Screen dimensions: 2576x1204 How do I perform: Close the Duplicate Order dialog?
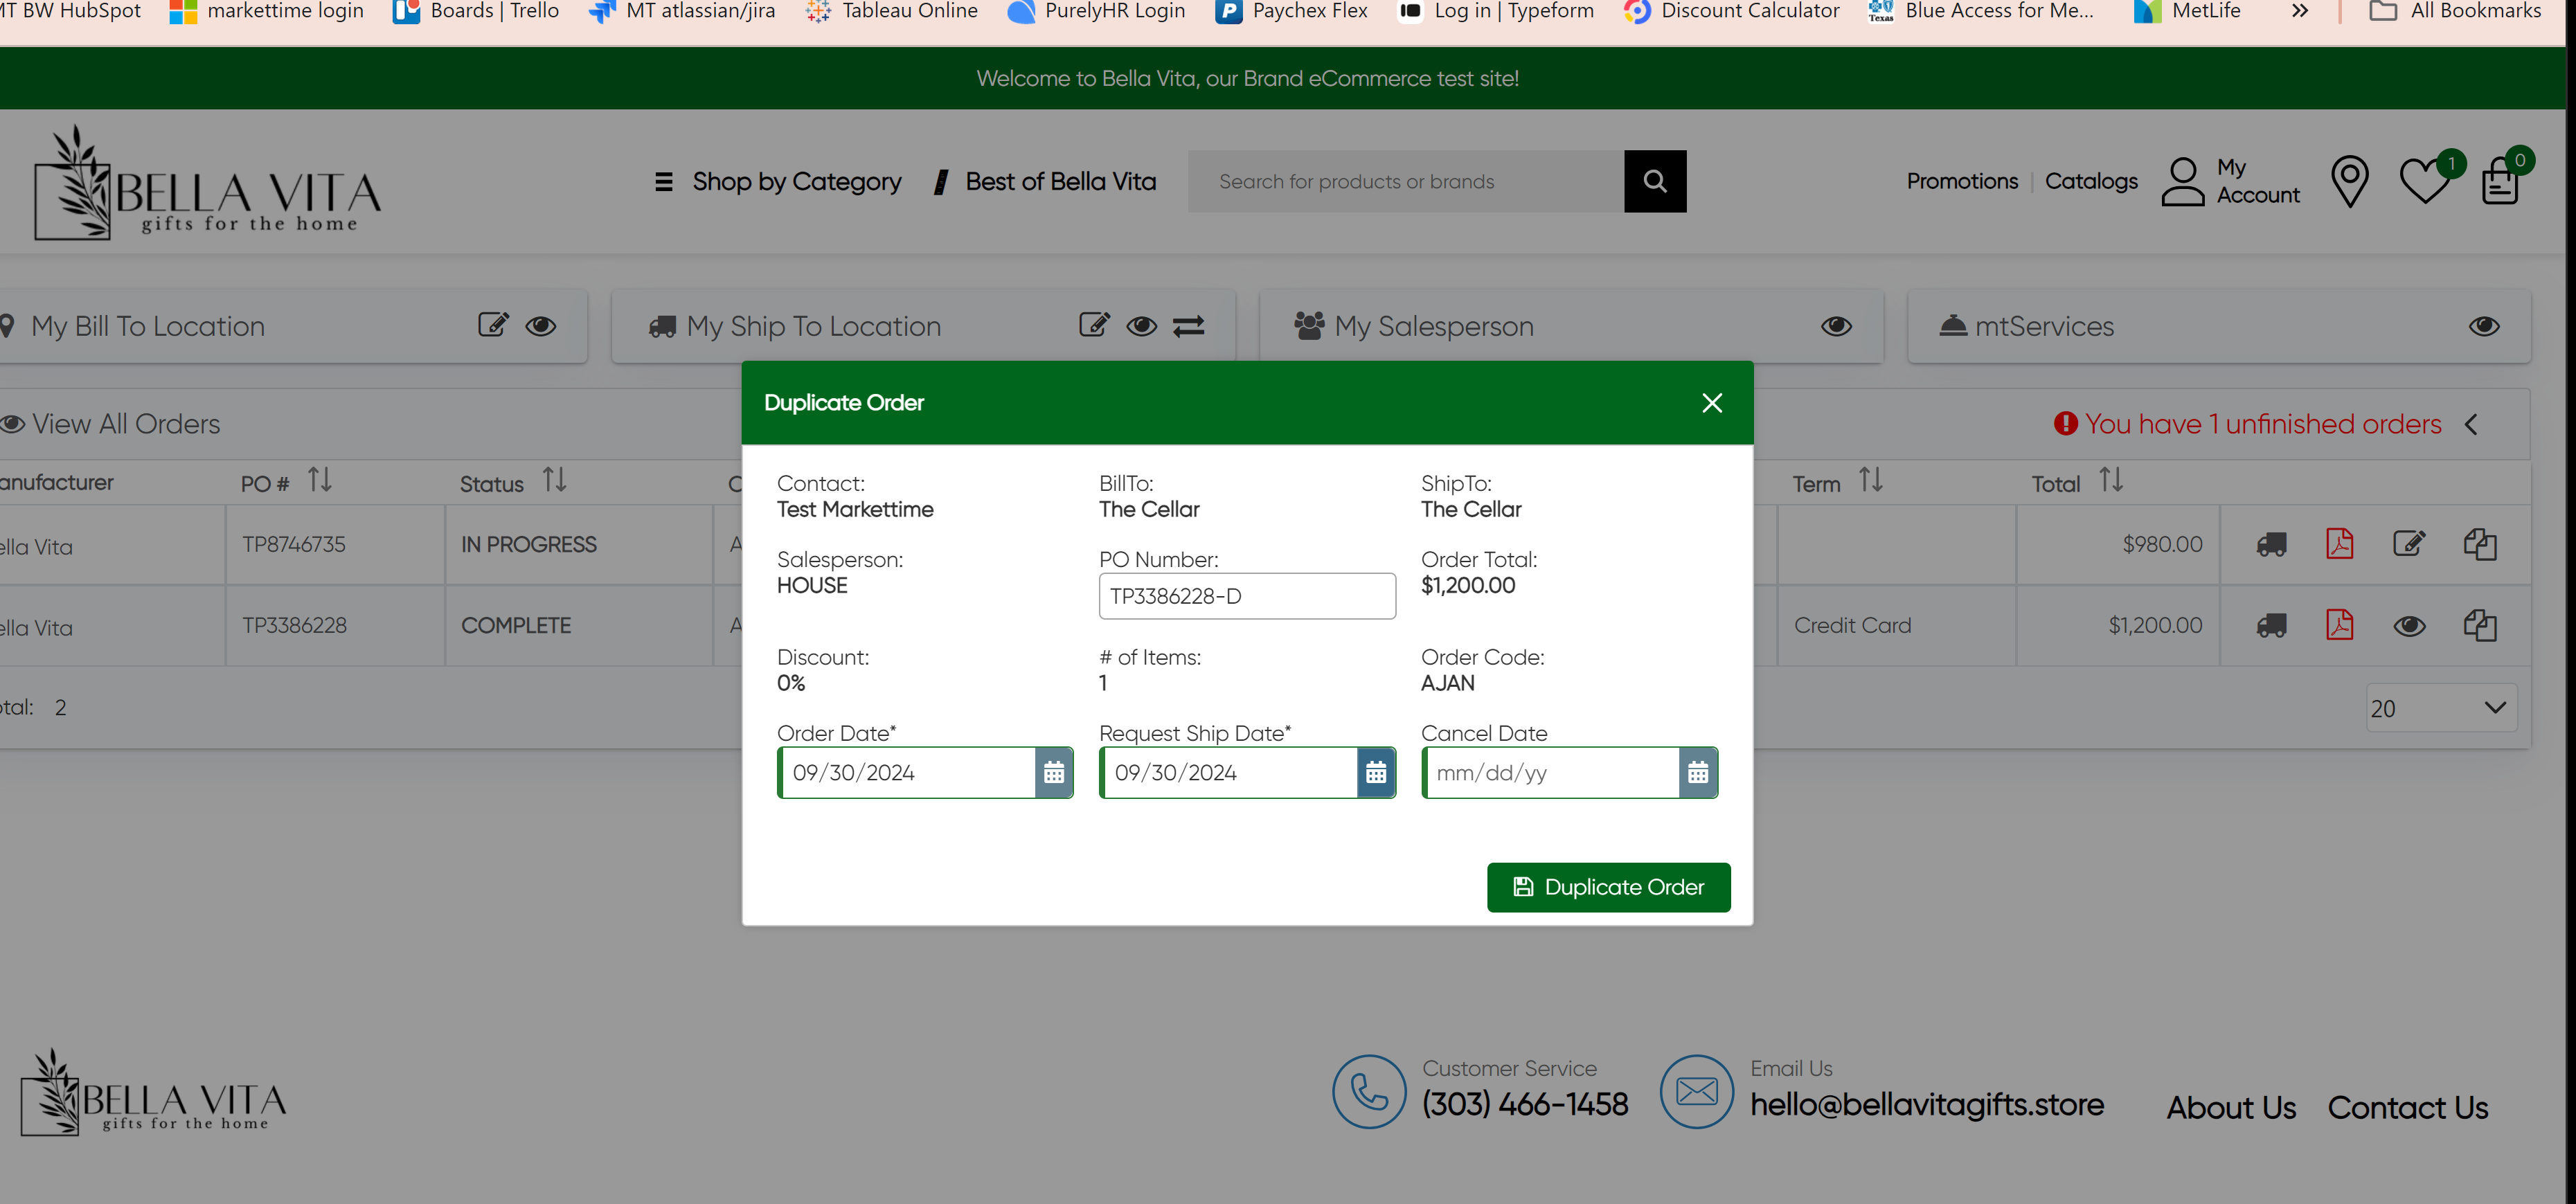(x=1712, y=403)
